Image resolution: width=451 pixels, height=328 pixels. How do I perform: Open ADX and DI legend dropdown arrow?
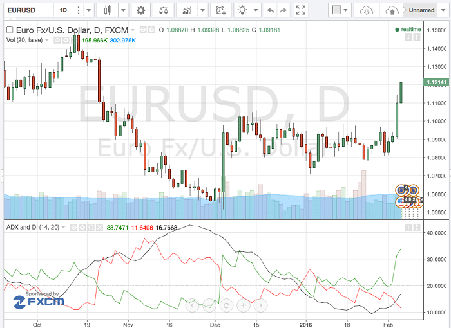point(64,228)
